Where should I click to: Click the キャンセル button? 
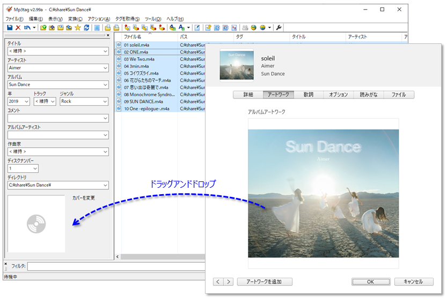(414, 282)
